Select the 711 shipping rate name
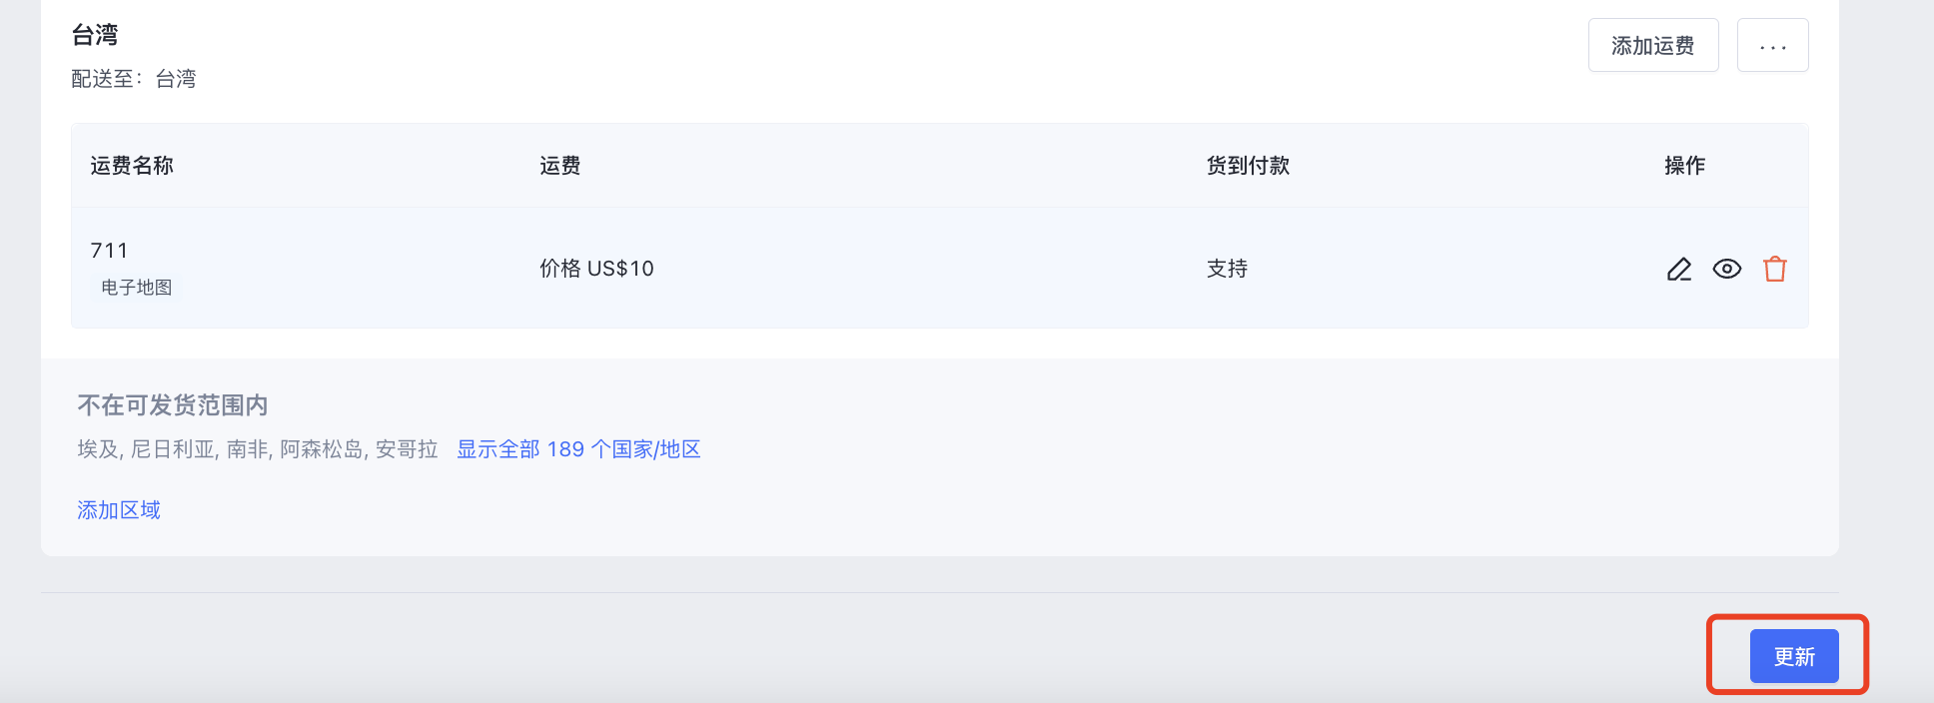The height and width of the screenshot is (703, 1934). click(109, 251)
